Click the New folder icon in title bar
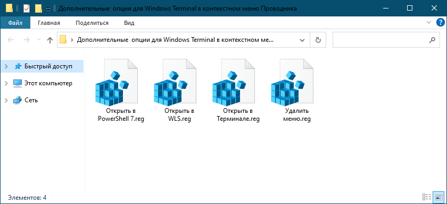Image resolution: width=447 pixels, height=204 pixels. pos(38,8)
